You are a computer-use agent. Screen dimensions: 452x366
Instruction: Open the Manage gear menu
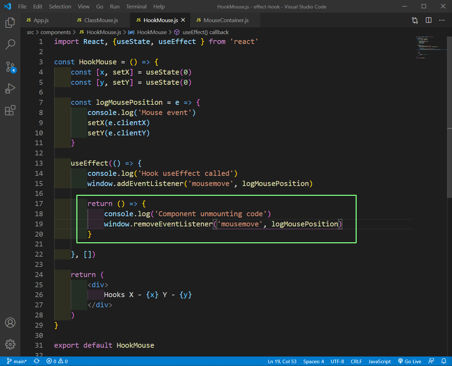pos(10,344)
